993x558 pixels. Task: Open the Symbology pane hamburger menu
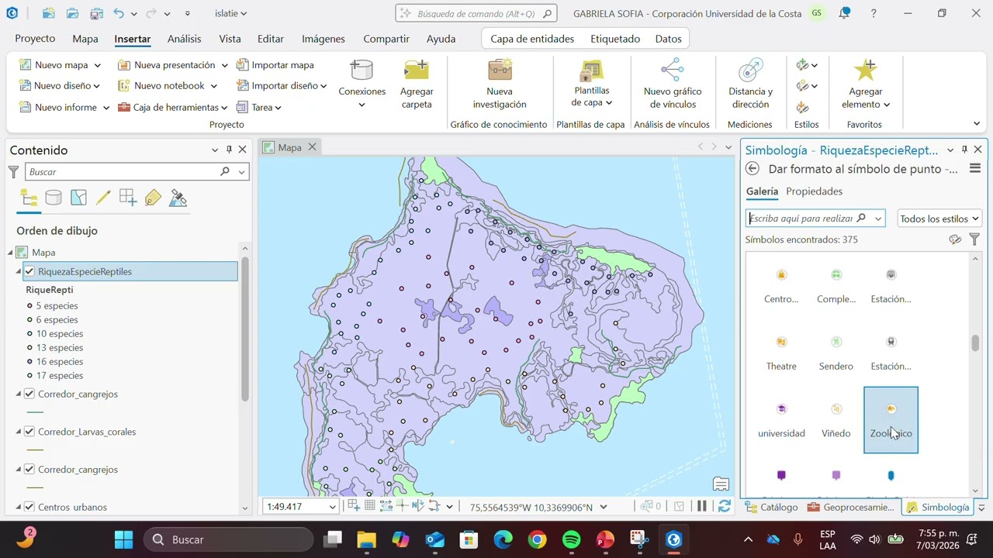click(975, 169)
